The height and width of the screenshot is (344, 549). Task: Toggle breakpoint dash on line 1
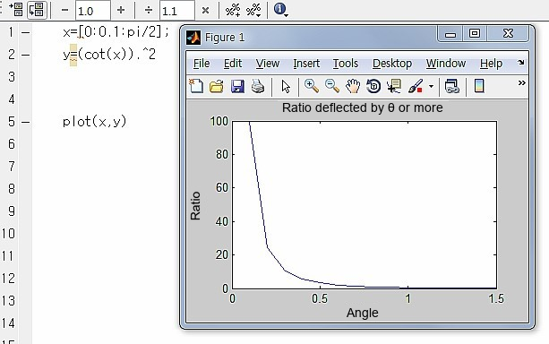tap(26, 33)
